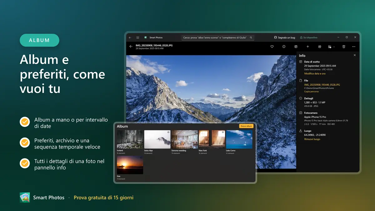Click the location icon beside Luogo
The height and width of the screenshot is (211, 375).
(x=301, y=131)
